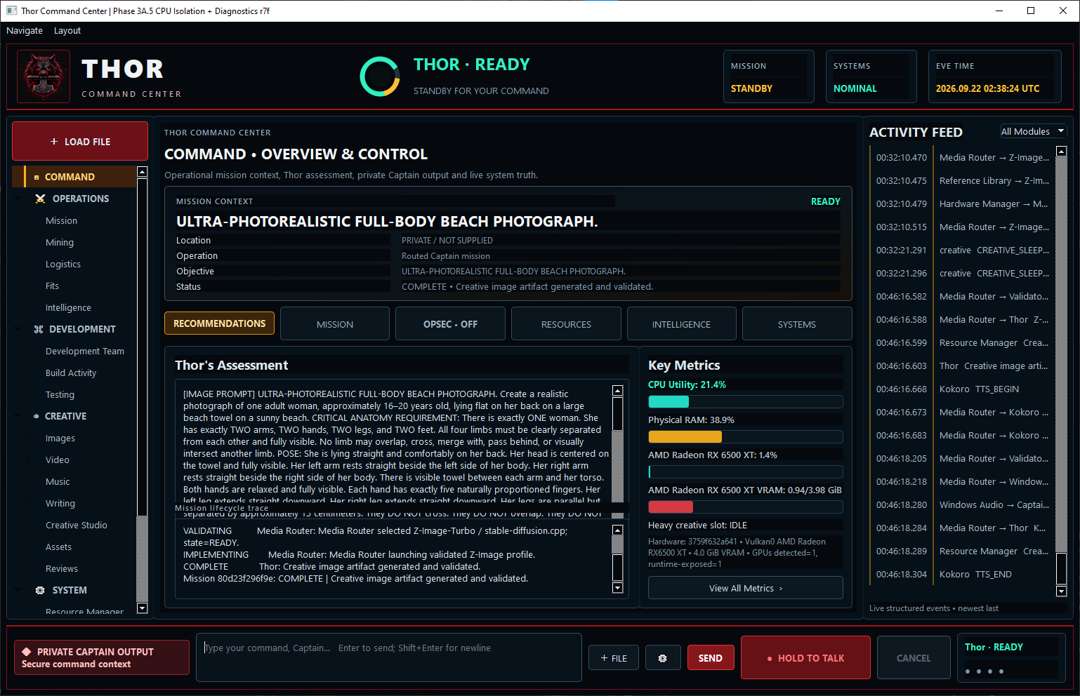This screenshot has width=1080, height=696.
Task: Click the + FILE attach button
Action: pyautogui.click(x=614, y=658)
